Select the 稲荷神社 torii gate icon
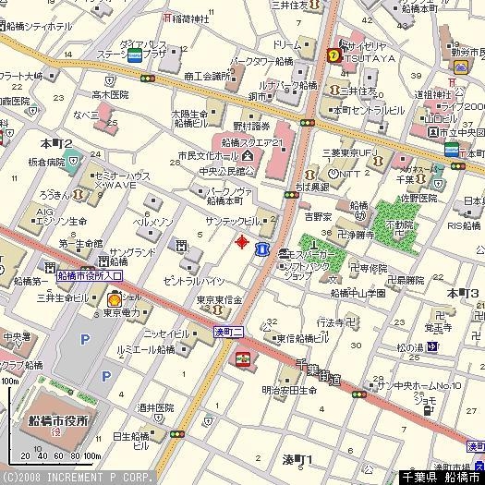Screen dimensions: 485x485 [x=167, y=18]
